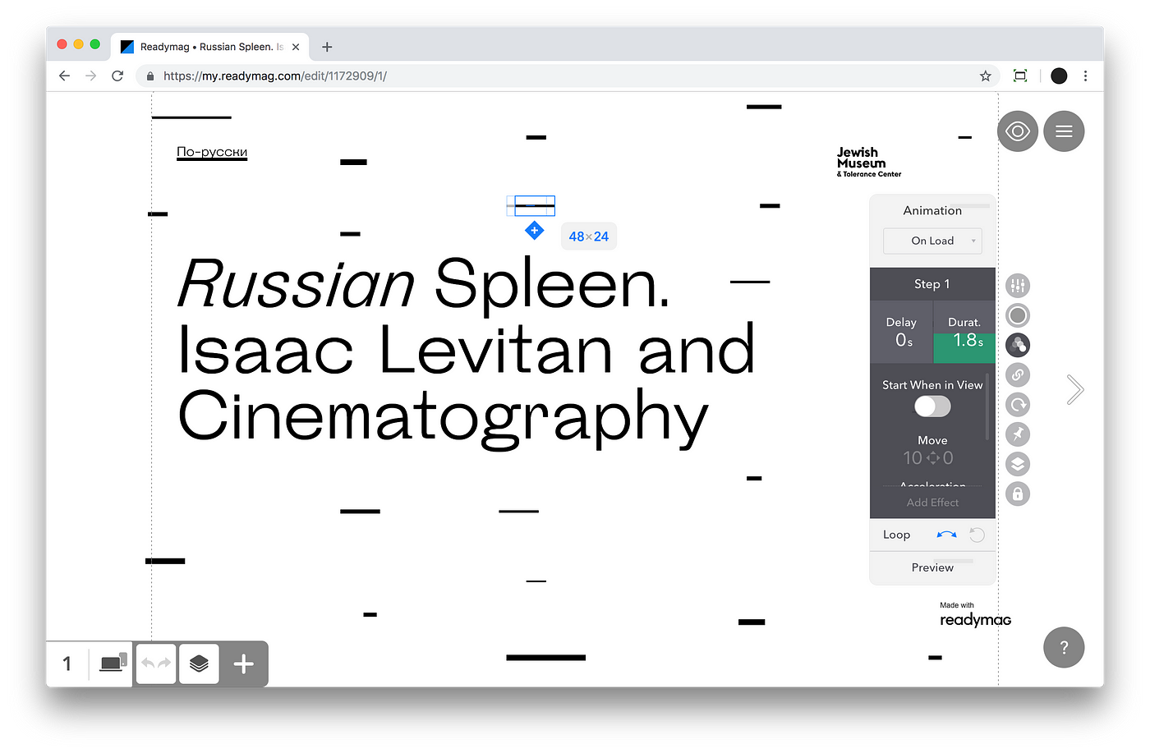Click the blue diamond plus handle
The height and width of the screenshot is (753, 1150).
click(535, 231)
